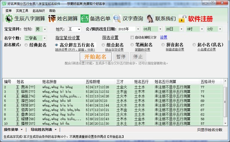Open 生辰八字测算 text label

tap(30, 19)
